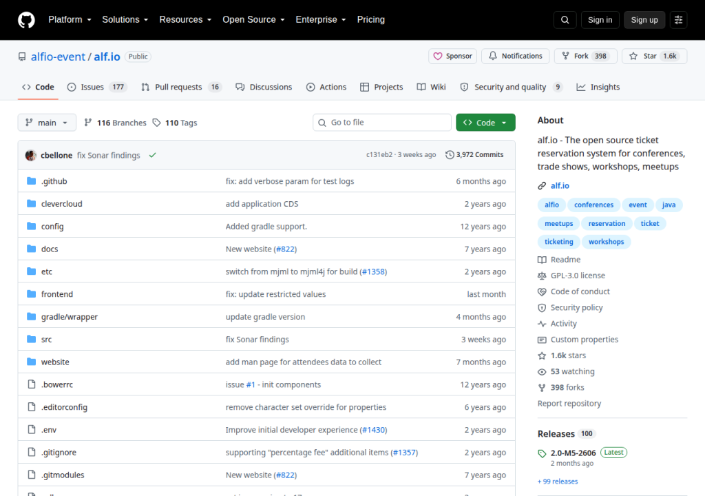Click the Sponsor heart button
The width and height of the screenshot is (705, 496).
452,56
